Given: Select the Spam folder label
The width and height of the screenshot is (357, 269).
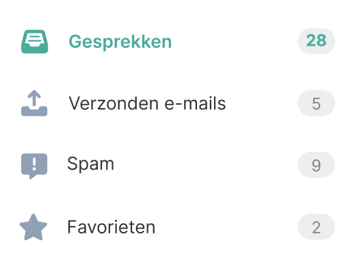Looking at the screenshot, I should pyautogui.click(x=91, y=164).
